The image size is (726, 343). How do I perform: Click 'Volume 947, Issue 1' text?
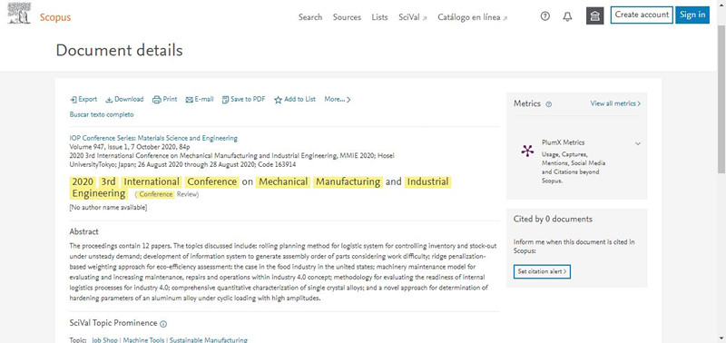(x=96, y=147)
